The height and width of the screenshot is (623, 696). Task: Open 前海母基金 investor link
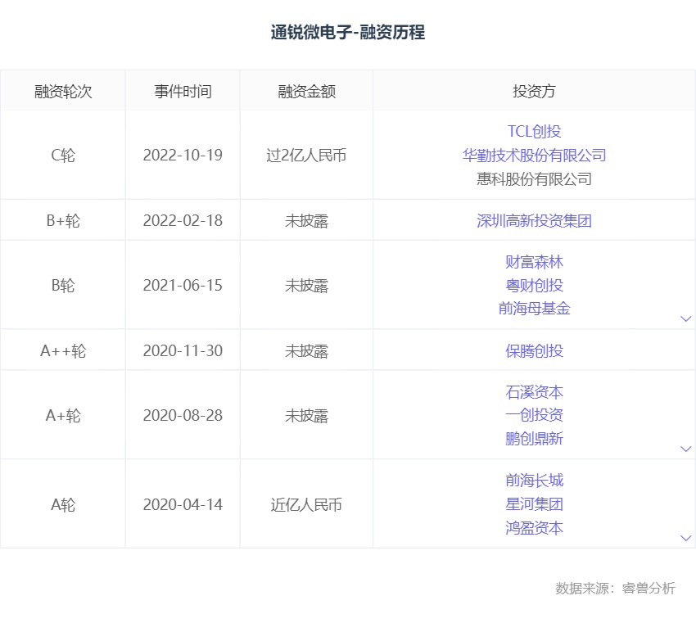(534, 309)
